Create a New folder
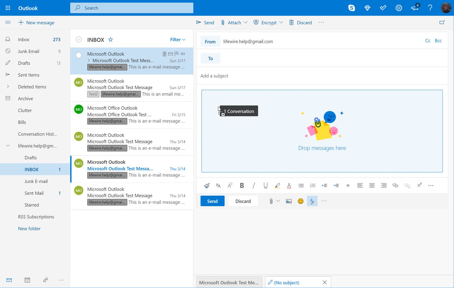Viewport: 454px width, 288px height. point(29,228)
